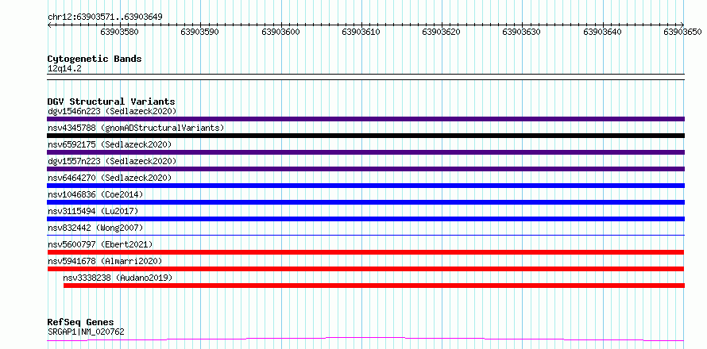
Task: Click the blue bar for nsv6464270
Action: tap(365, 186)
